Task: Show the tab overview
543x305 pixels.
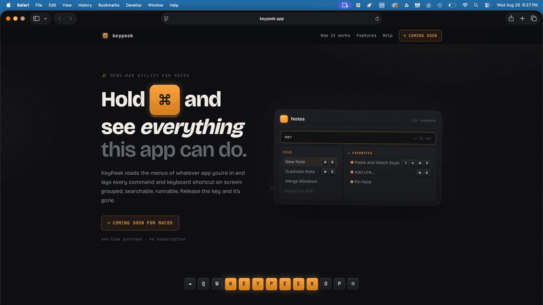Action: coord(533,19)
